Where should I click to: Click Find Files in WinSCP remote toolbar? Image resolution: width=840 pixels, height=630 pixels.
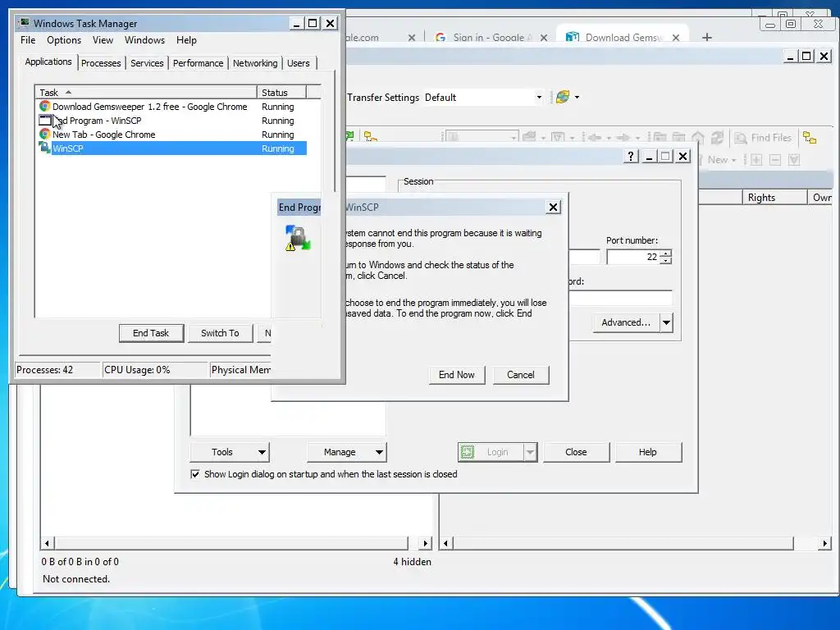[763, 138]
